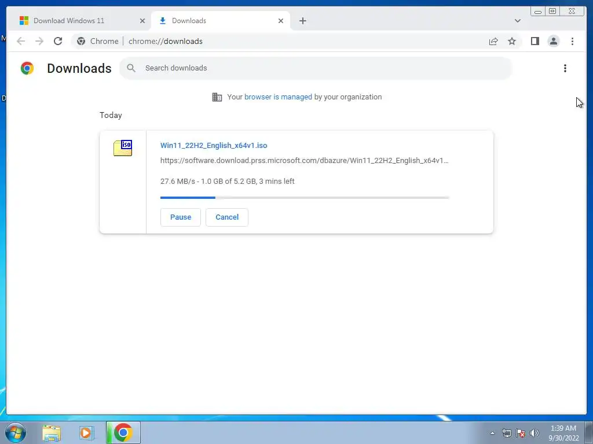Open the Windows Start button
This screenshot has height=444, width=593.
16,432
